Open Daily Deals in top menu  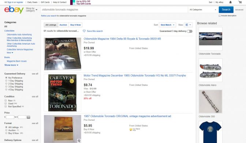point(32,2)
